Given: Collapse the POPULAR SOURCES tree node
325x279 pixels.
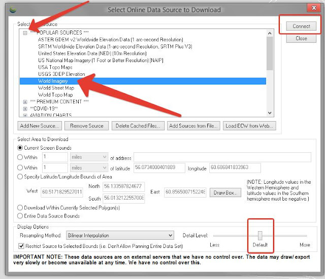Looking at the screenshot, I should pos(25,33).
